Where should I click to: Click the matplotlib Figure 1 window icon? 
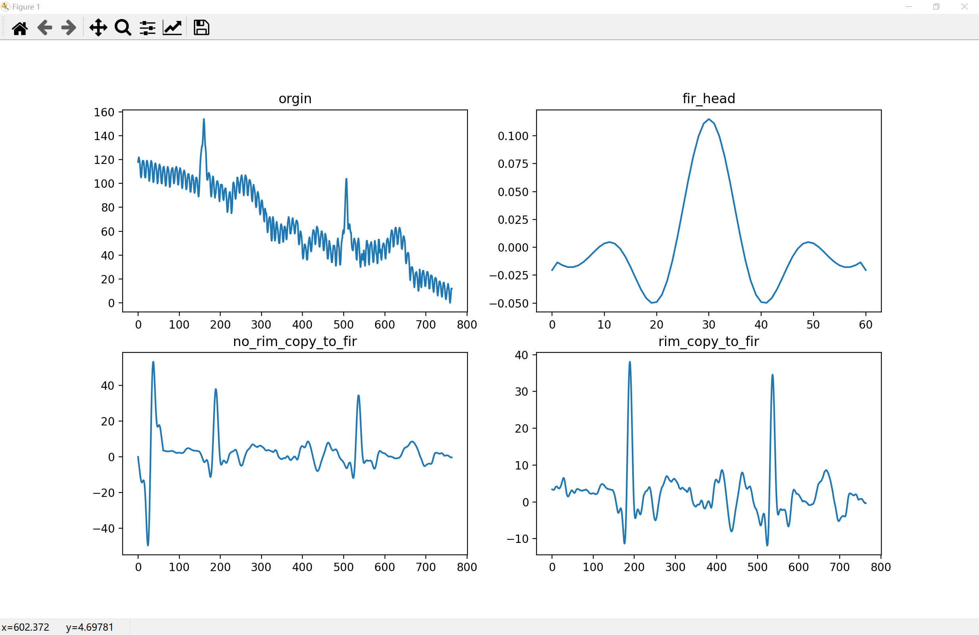coord(5,7)
